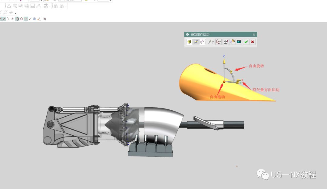Toggle the S-curve snap point option
This screenshot has height=189, width=327.
[x=8, y=19]
